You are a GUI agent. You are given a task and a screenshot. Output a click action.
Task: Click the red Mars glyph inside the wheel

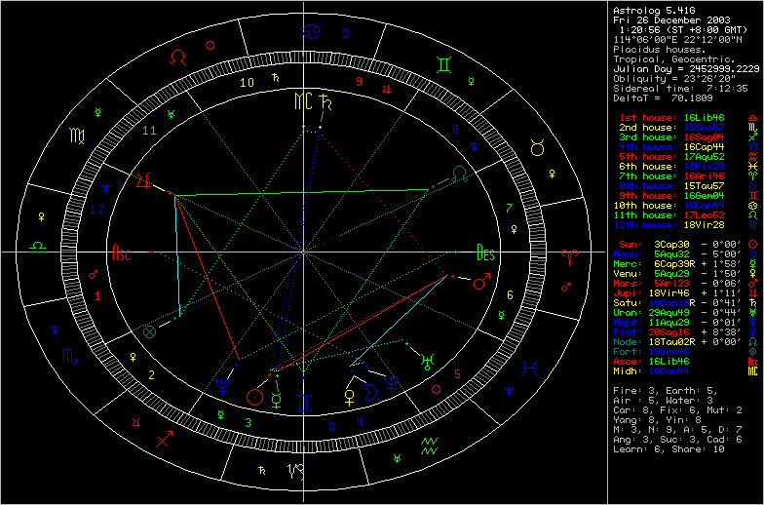(x=481, y=285)
